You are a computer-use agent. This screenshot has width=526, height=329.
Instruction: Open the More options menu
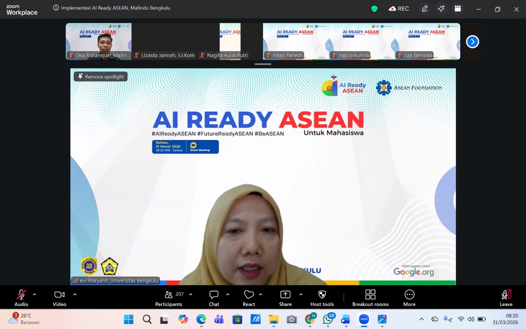pos(409,298)
